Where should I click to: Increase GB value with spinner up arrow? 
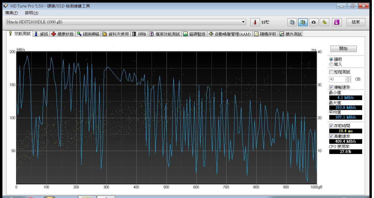(x=348, y=78)
